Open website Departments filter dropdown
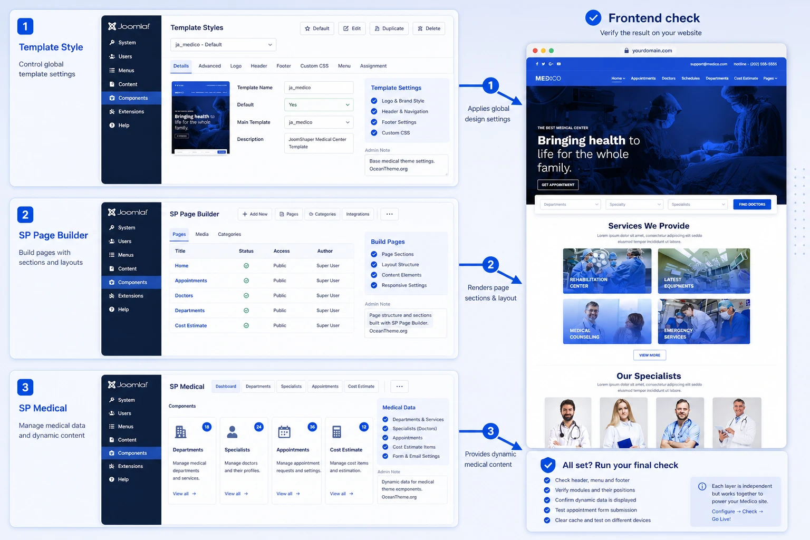 tap(570, 205)
